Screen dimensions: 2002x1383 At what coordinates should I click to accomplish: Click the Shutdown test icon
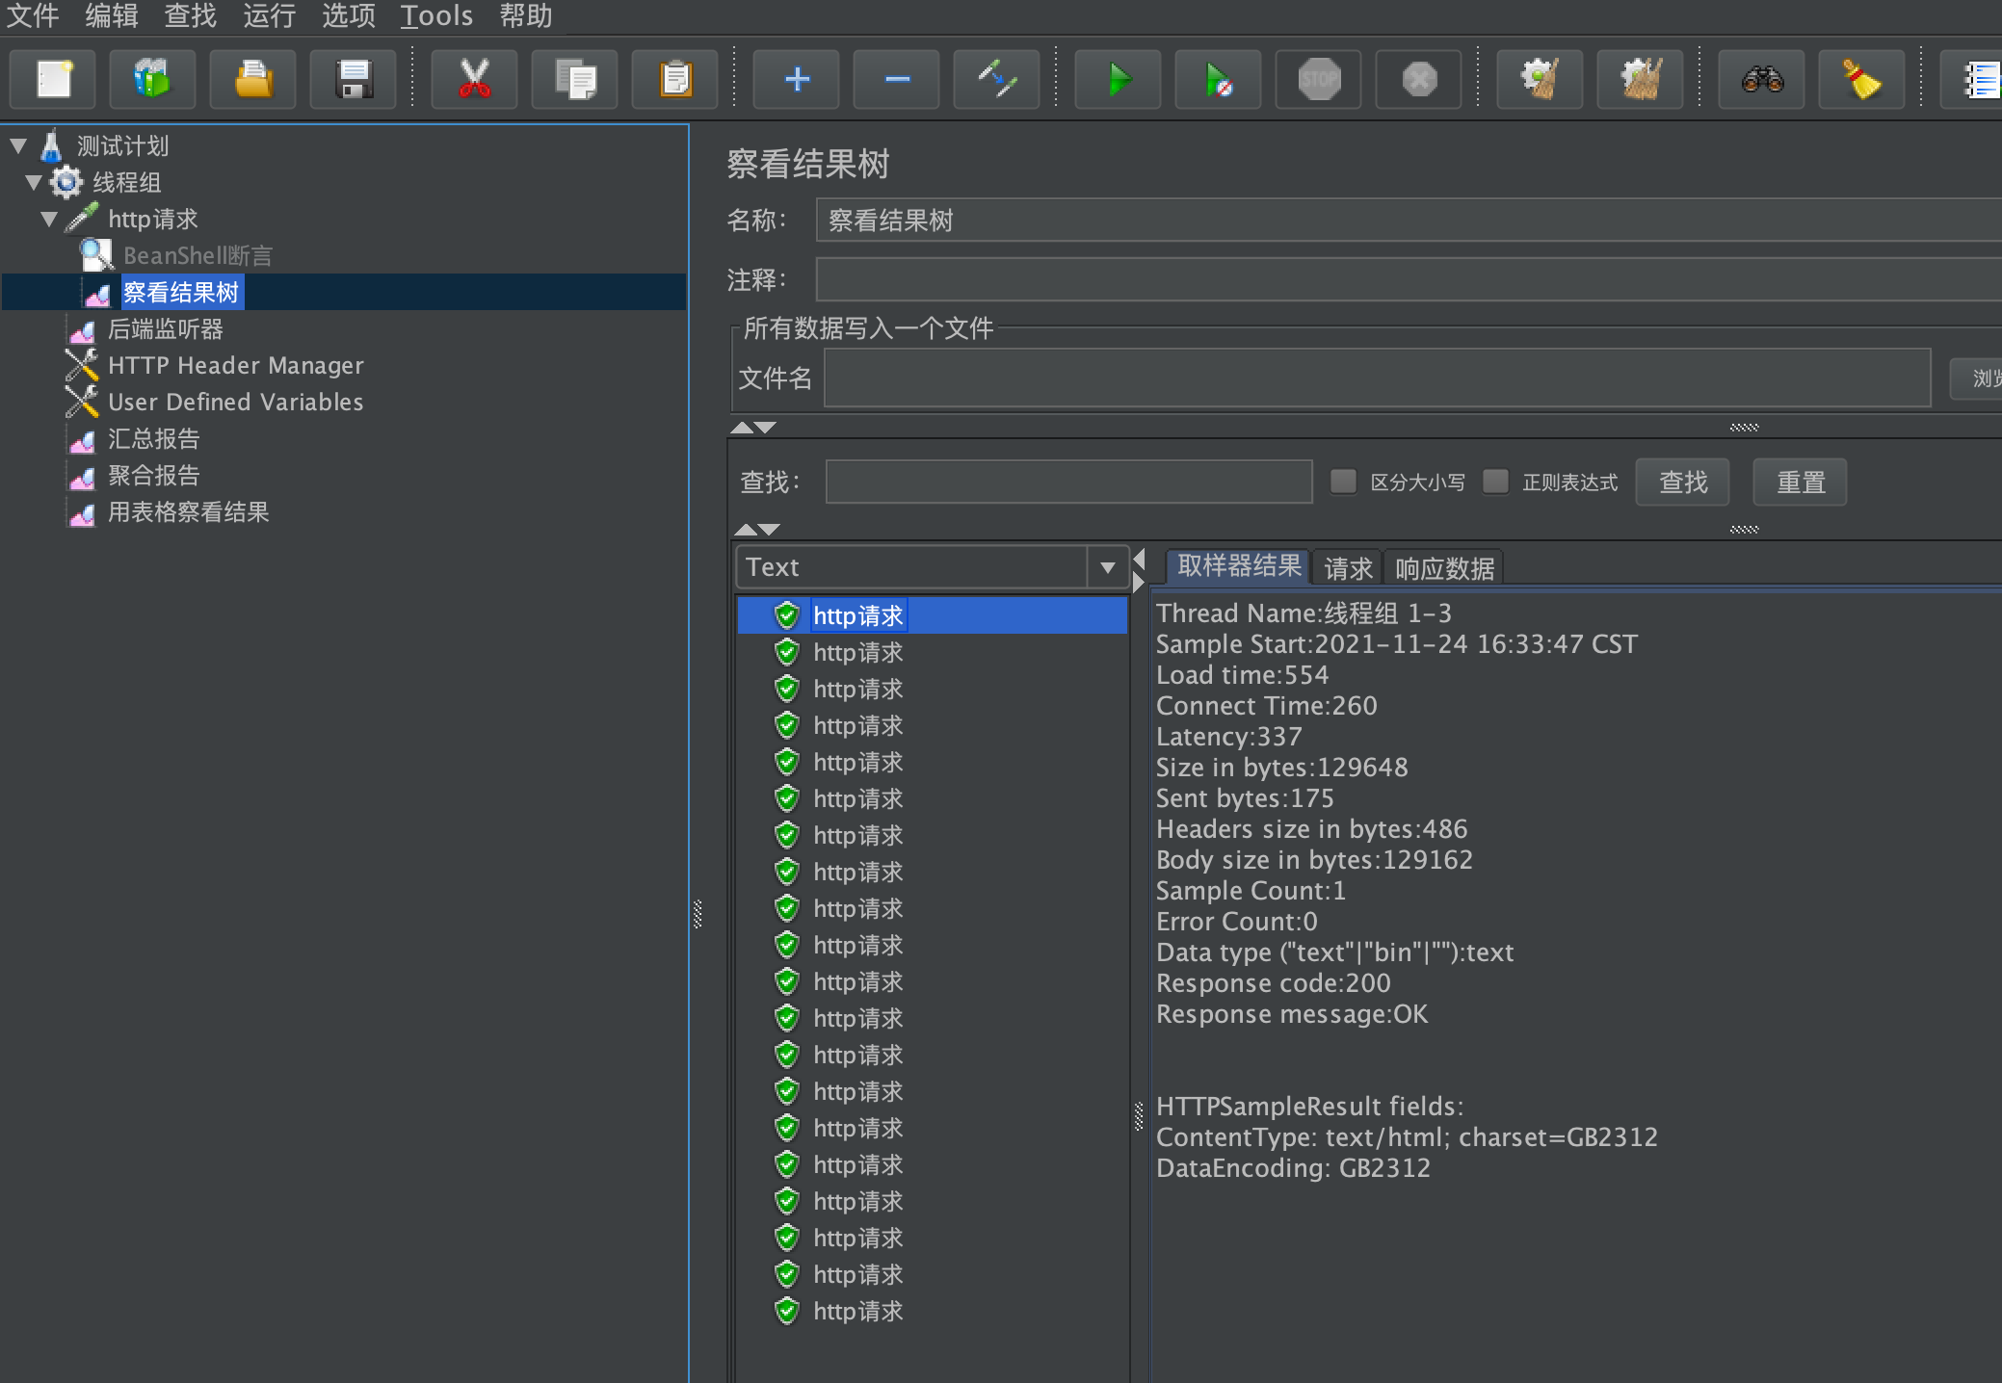[x=1419, y=79]
